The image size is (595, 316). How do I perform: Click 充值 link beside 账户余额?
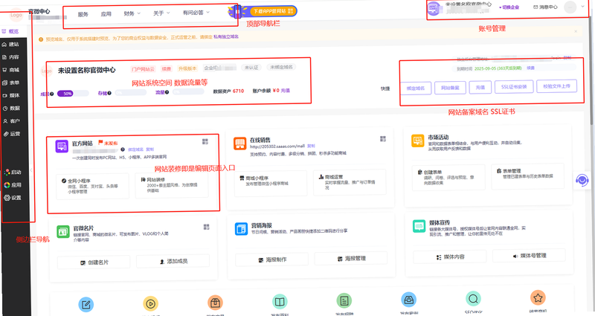point(286,91)
